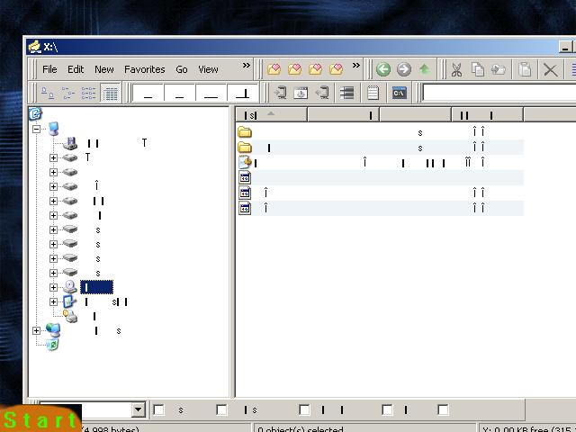The image size is (576, 432).
Task: Click the move-to-folder icon
Action: [x=499, y=69]
